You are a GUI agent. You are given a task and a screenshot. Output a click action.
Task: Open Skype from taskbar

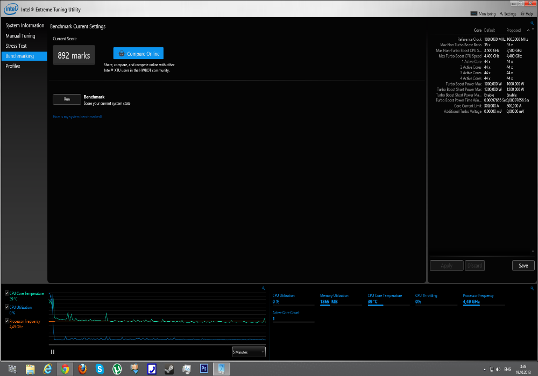click(100, 369)
